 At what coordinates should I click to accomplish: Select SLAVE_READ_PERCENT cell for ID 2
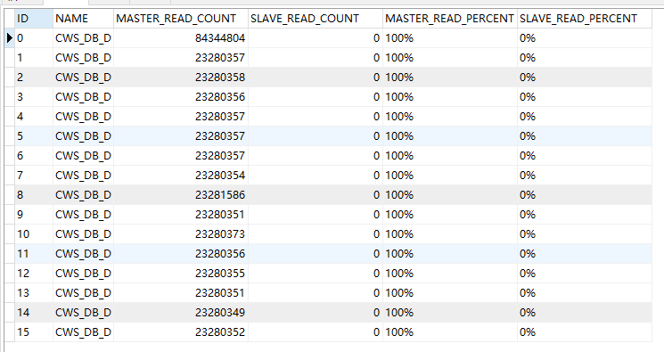tap(585, 78)
